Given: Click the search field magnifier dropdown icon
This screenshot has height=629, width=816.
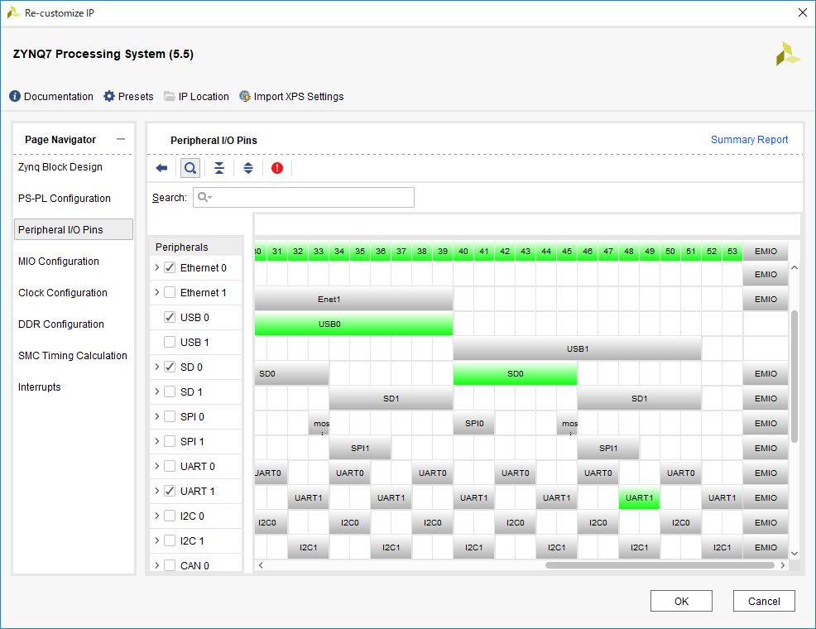Looking at the screenshot, I should click(x=204, y=197).
